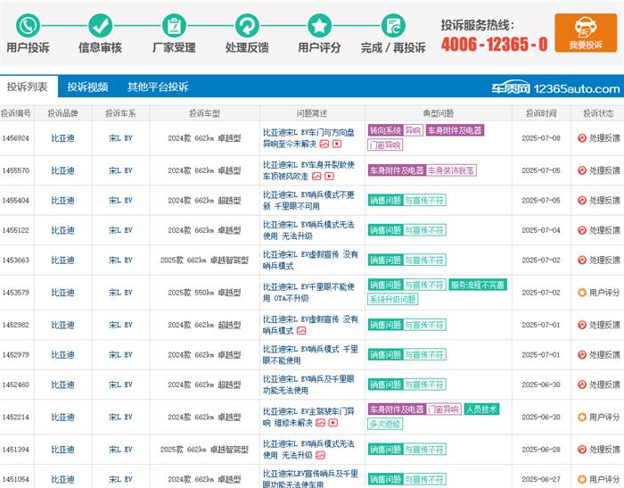Click the 用户投诉 phone step icon
This screenshot has width=624, height=488.
28,26
